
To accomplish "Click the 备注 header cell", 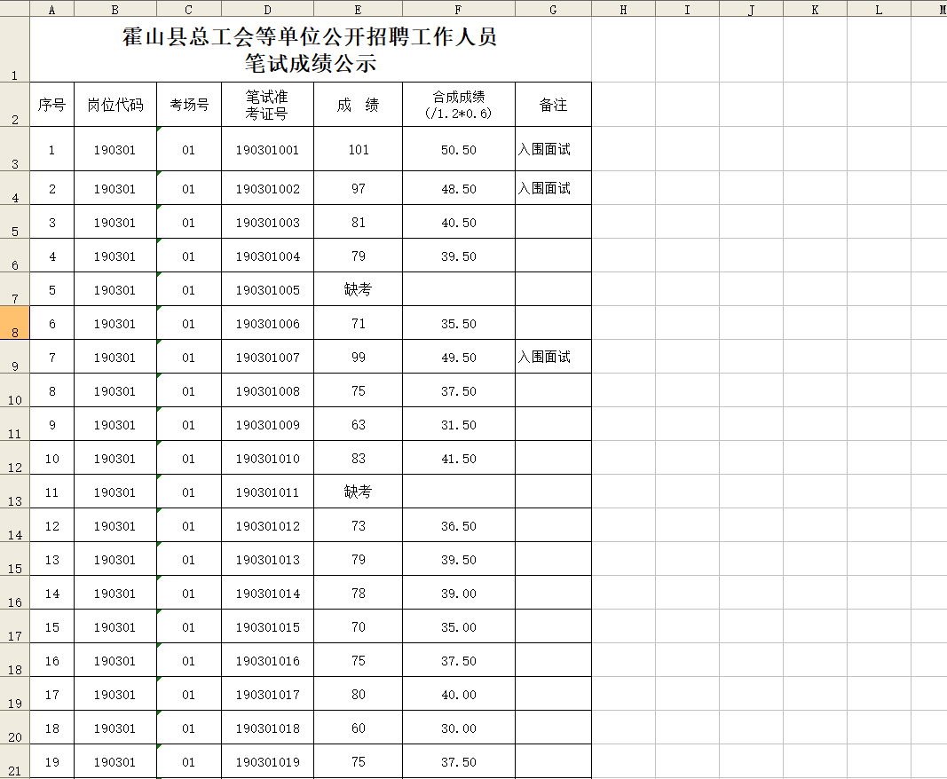I will (553, 105).
